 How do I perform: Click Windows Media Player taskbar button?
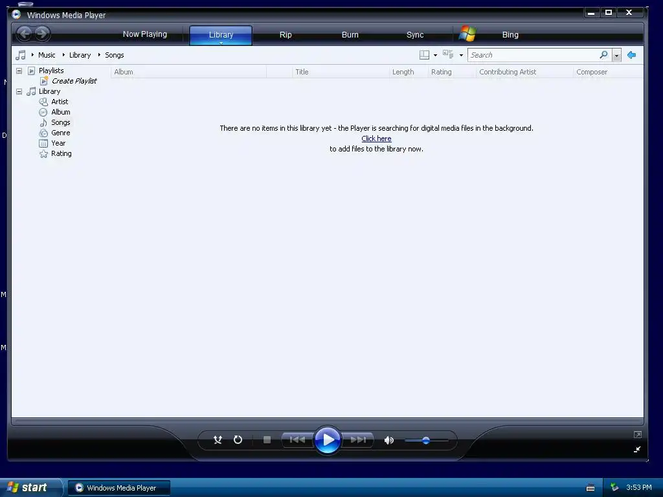coord(119,488)
